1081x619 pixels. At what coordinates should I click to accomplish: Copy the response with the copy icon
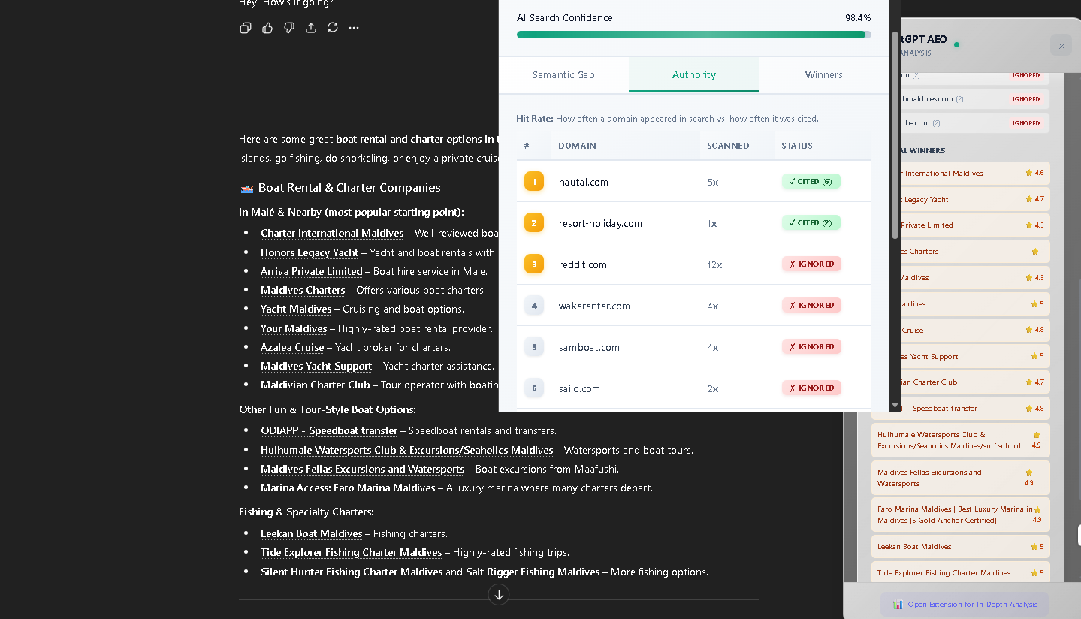245,28
